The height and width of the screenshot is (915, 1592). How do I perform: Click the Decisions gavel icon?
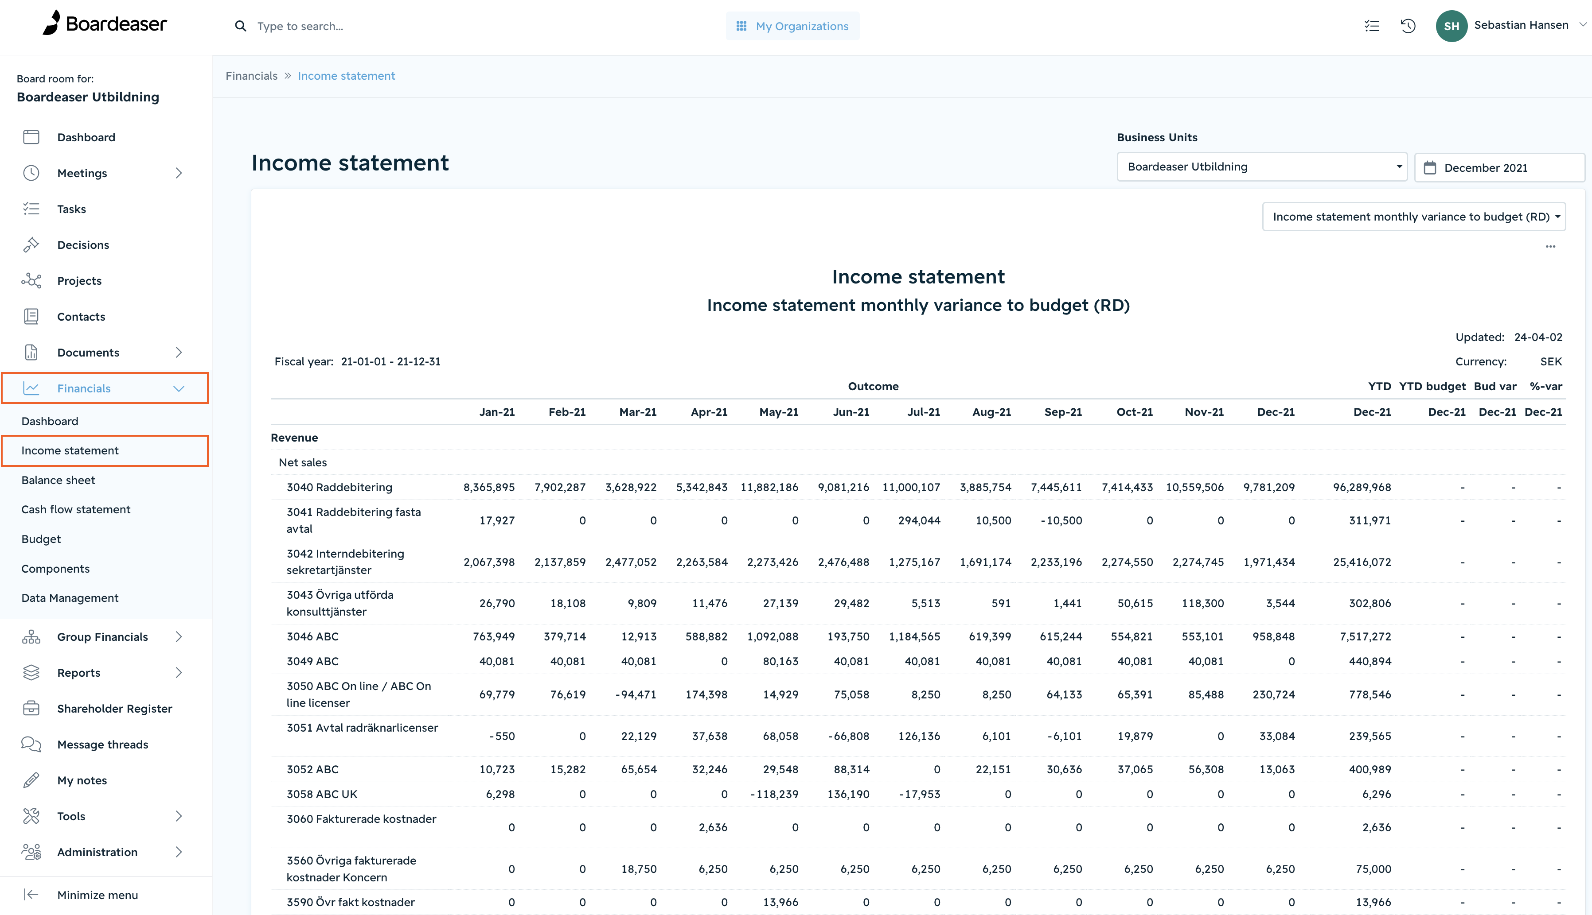[31, 244]
